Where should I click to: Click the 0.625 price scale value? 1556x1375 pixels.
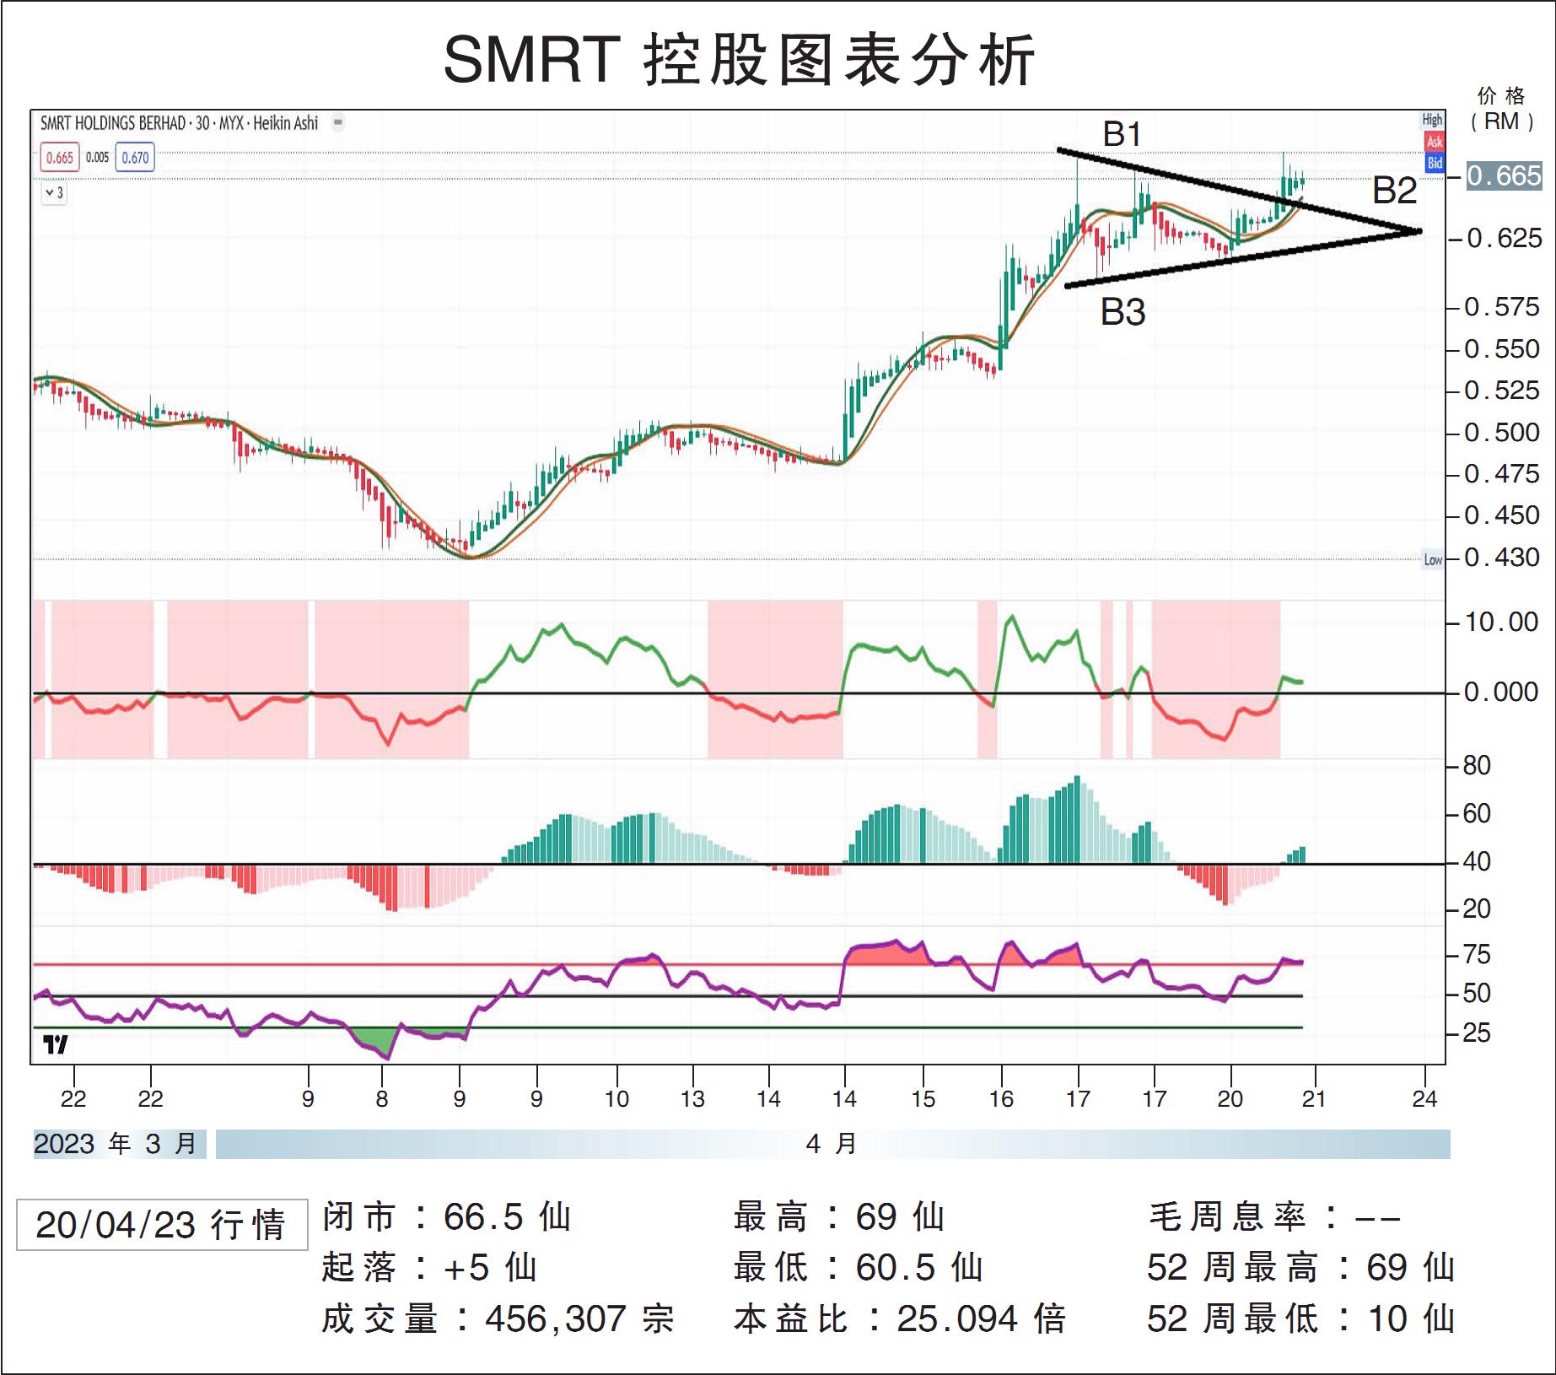[1504, 239]
